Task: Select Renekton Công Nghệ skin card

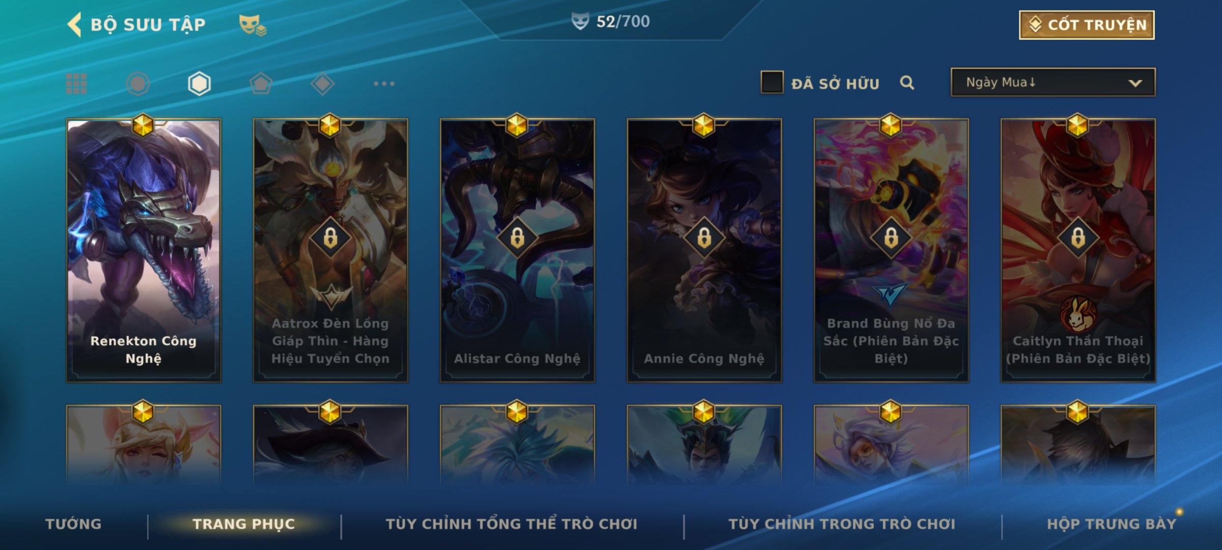Action: 144,251
